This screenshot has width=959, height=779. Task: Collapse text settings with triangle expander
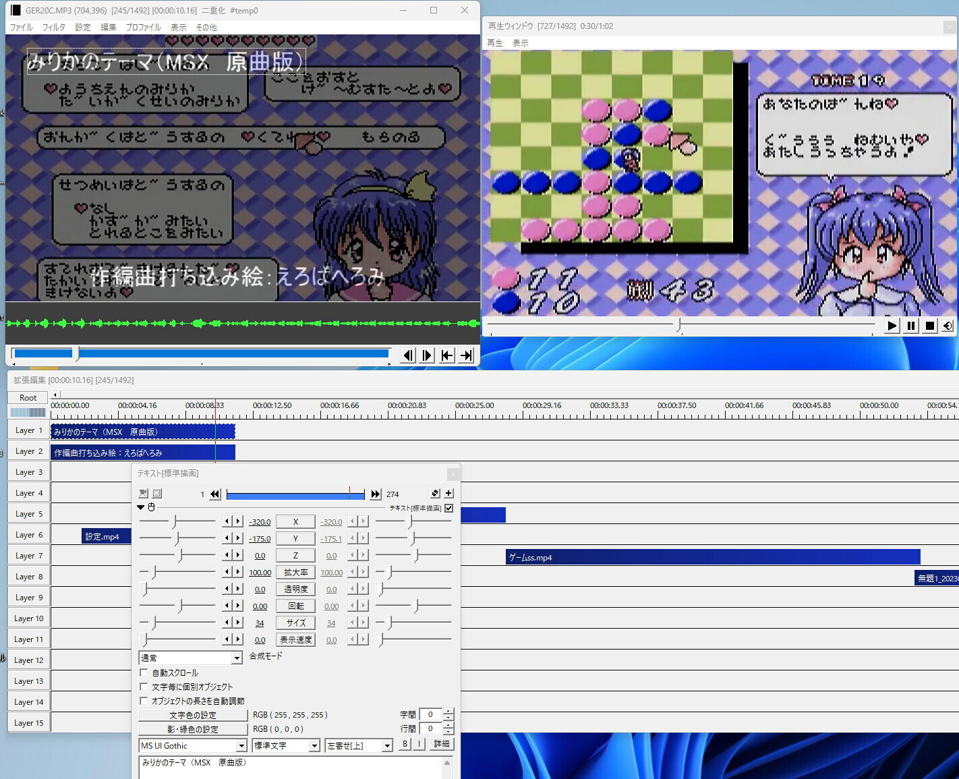pos(141,507)
